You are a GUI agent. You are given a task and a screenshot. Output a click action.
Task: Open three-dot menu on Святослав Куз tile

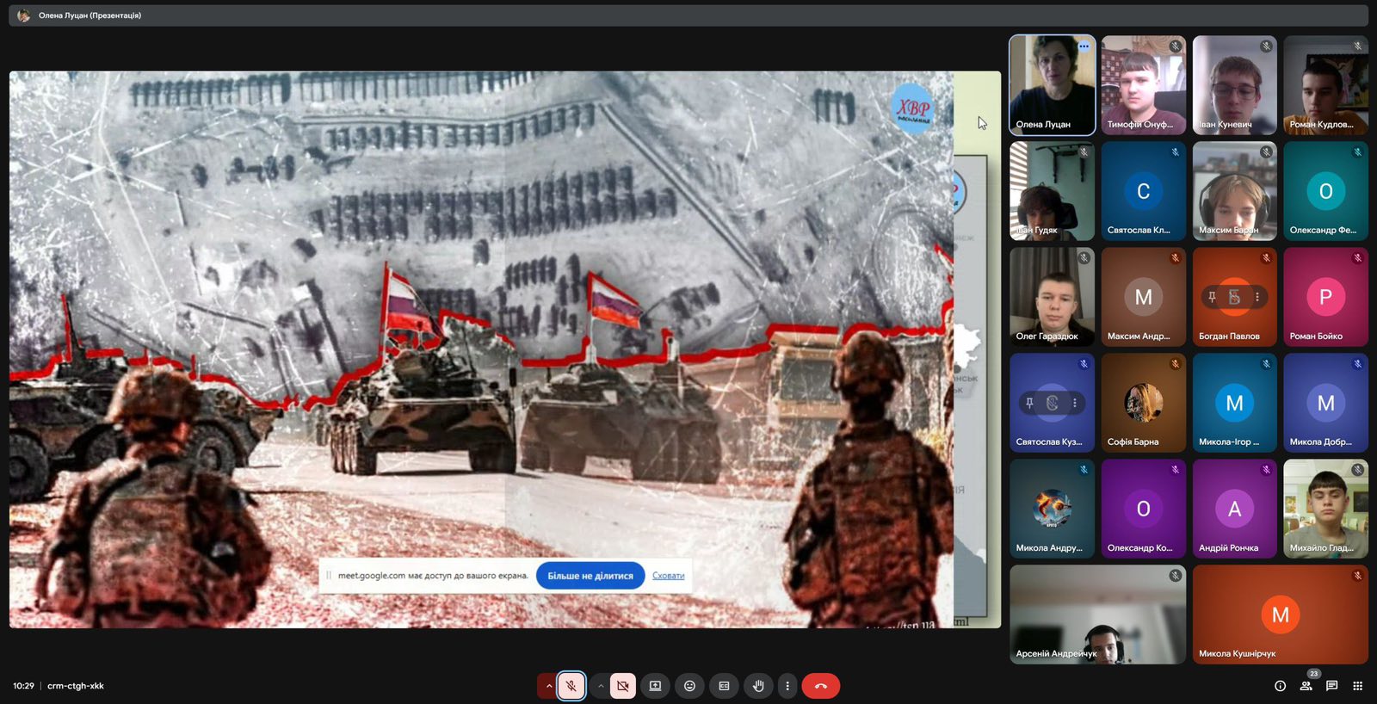pyautogui.click(x=1074, y=403)
